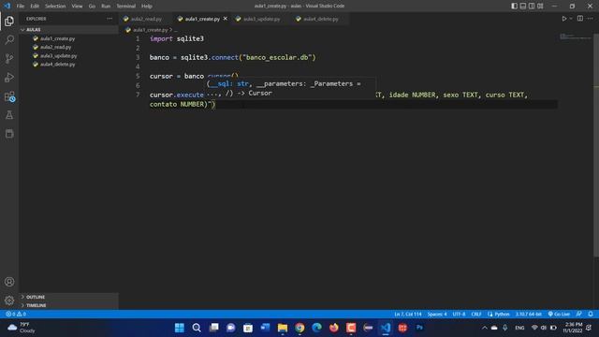Open run options dropdown arrow beside play

pyautogui.click(x=571, y=19)
